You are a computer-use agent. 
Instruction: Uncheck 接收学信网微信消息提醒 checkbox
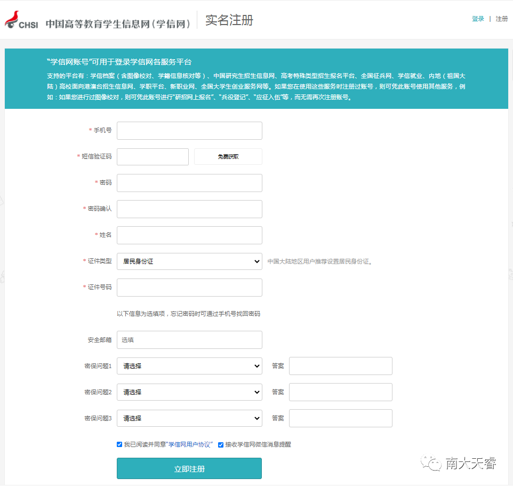click(x=221, y=445)
